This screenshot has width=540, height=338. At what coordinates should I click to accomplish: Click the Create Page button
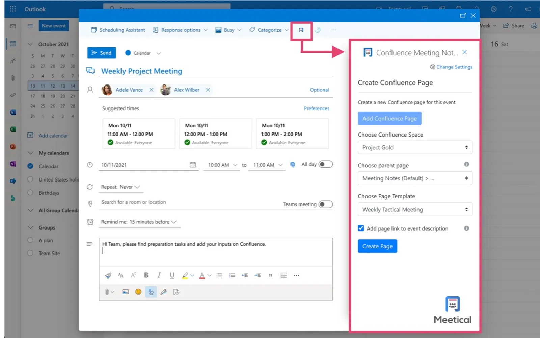[377, 246]
